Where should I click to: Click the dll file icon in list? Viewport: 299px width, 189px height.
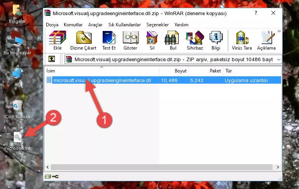pos(49,80)
